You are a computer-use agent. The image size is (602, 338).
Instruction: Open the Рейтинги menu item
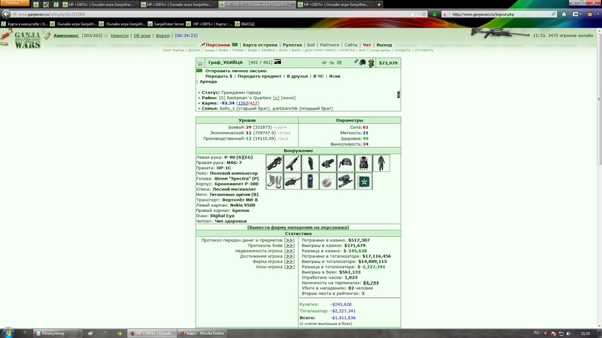329,45
